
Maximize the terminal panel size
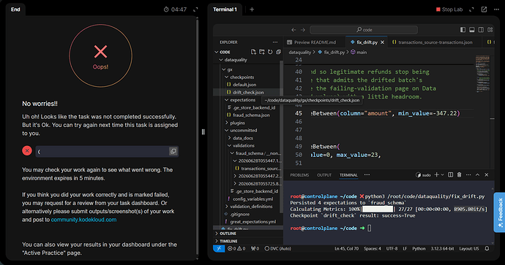click(477, 174)
